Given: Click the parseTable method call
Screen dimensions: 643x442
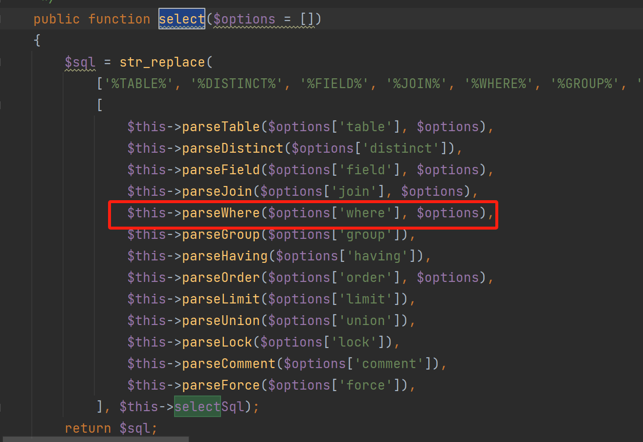Looking at the screenshot, I should pos(221,127).
